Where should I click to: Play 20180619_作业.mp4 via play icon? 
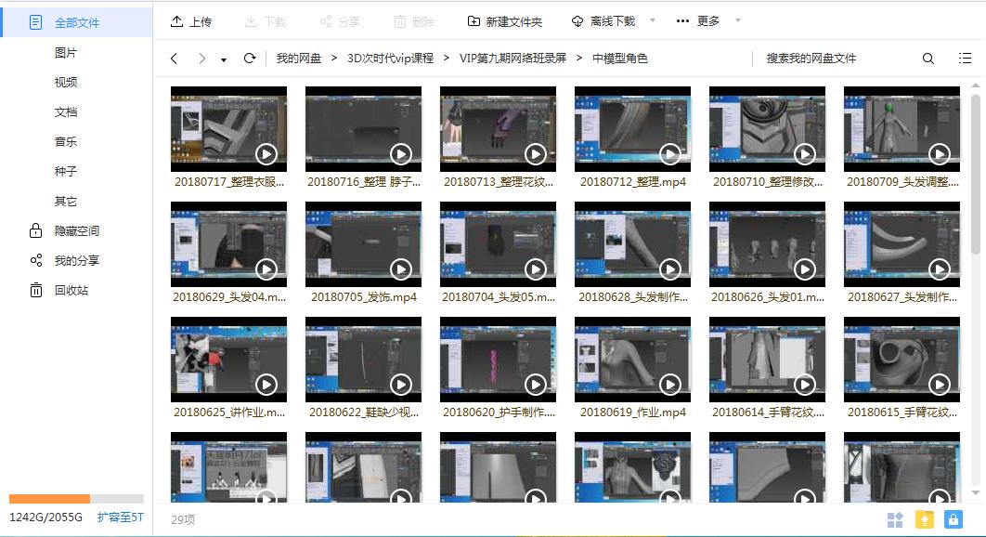[669, 384]
